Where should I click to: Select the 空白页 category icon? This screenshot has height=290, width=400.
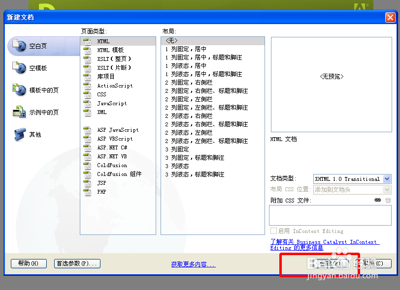click(19, 46)
